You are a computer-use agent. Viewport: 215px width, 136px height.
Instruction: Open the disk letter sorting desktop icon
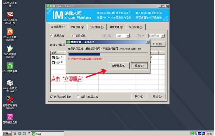point(10,117)
